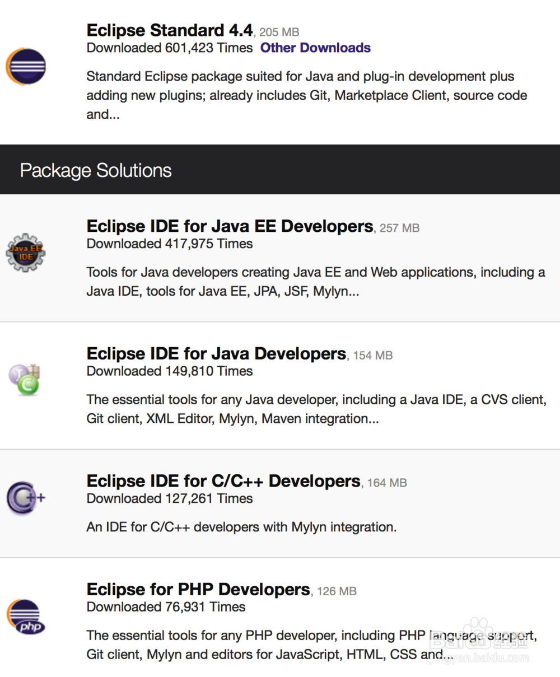
Task: Open Eclipse IDE for C/C++ Developers page
Action: (x=223, y=481)
